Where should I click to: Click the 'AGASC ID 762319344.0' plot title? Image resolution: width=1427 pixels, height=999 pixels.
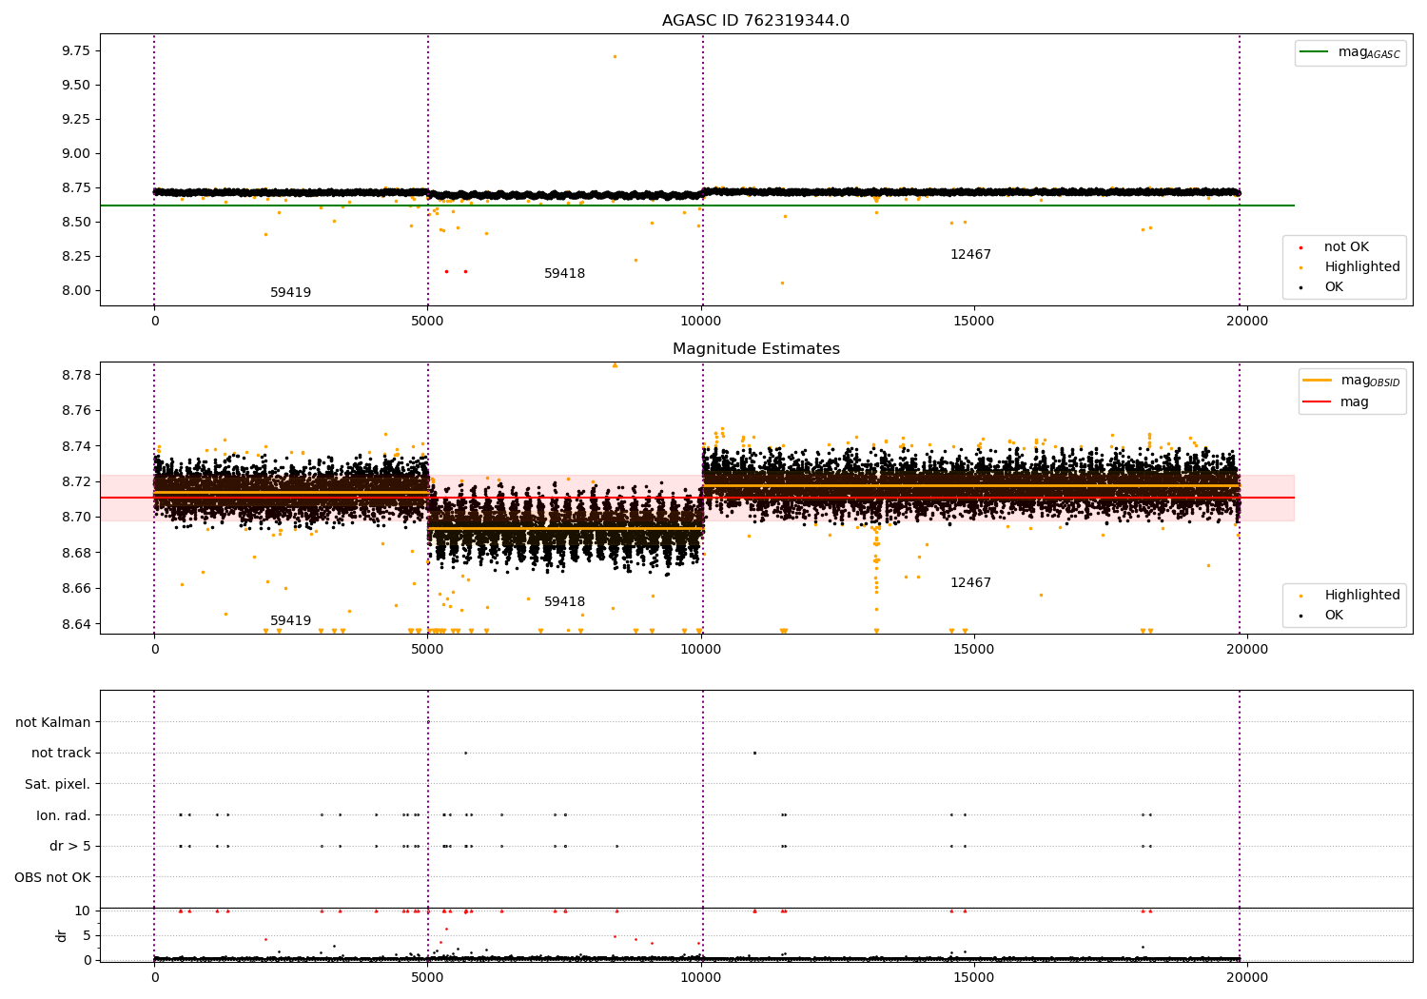(x=755, y=21)
